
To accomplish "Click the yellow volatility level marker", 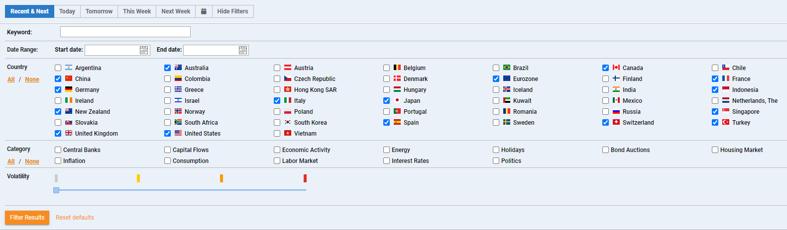I will pos(138,178).
